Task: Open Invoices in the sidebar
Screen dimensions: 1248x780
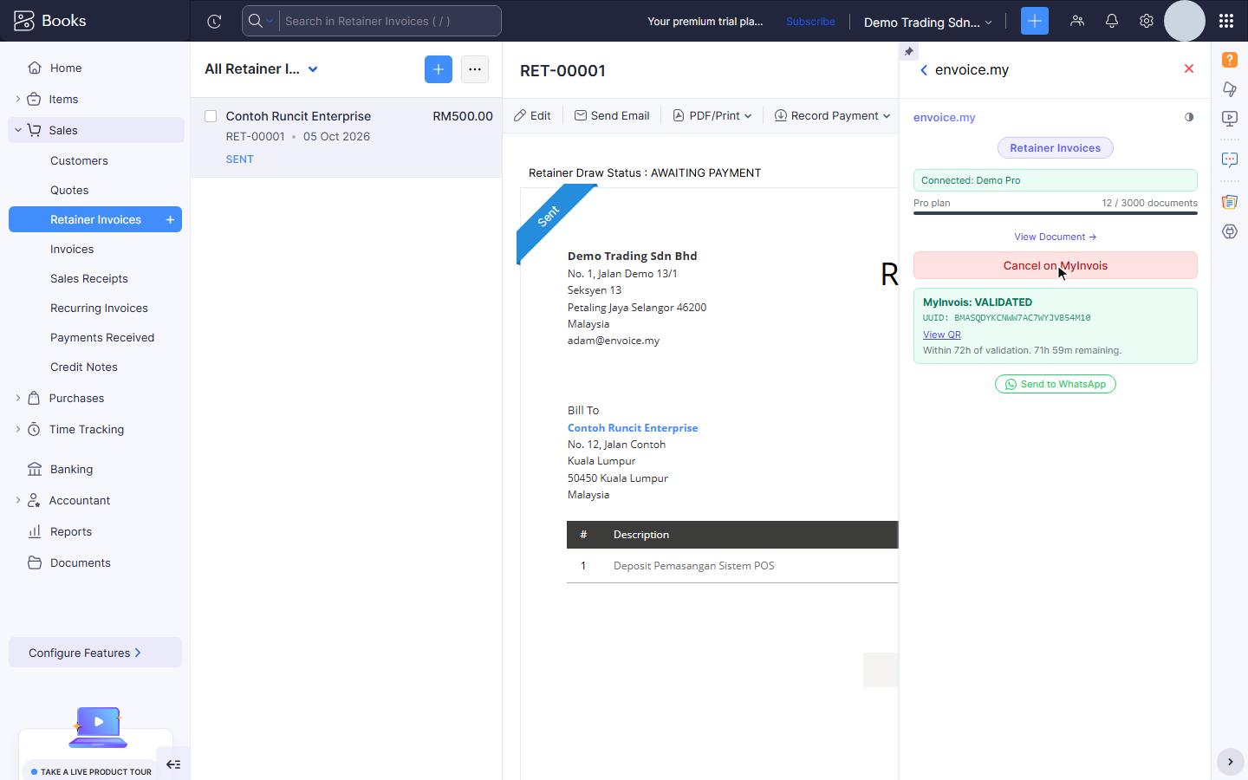Action: click(x=72, y=250)
